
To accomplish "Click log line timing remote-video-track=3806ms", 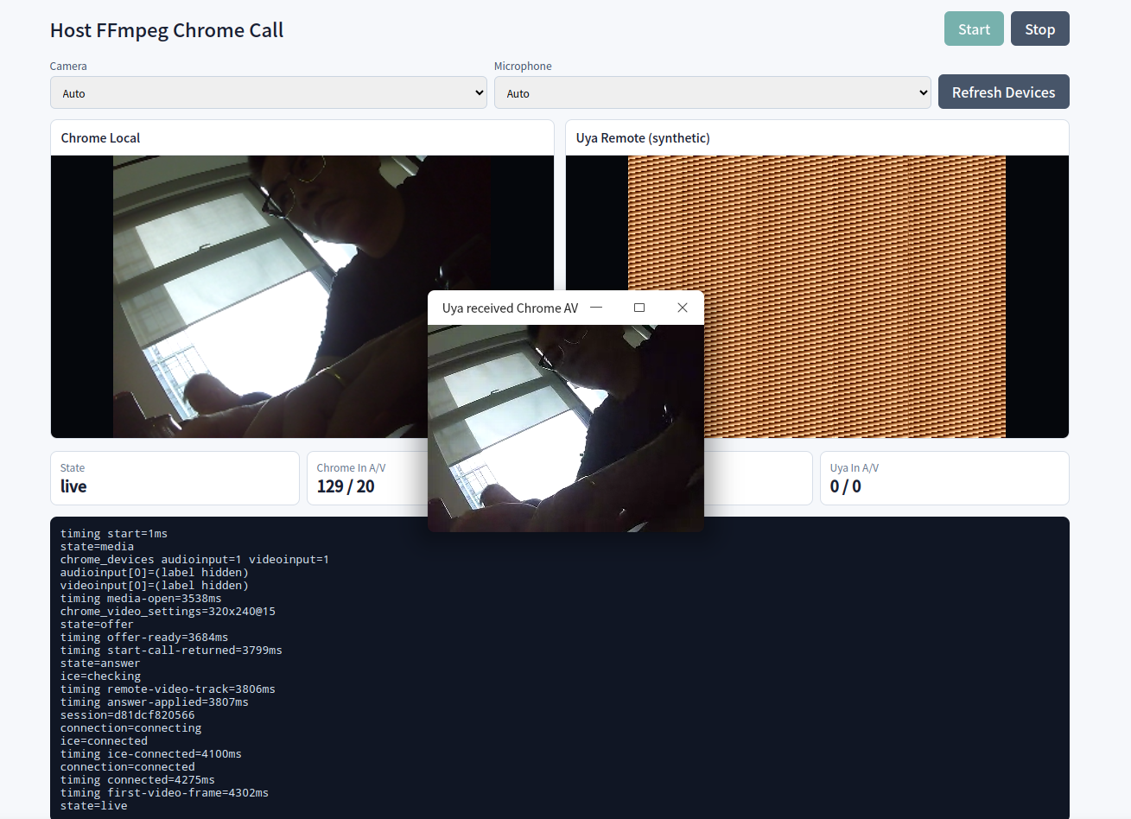I will [x=168, y=689].
